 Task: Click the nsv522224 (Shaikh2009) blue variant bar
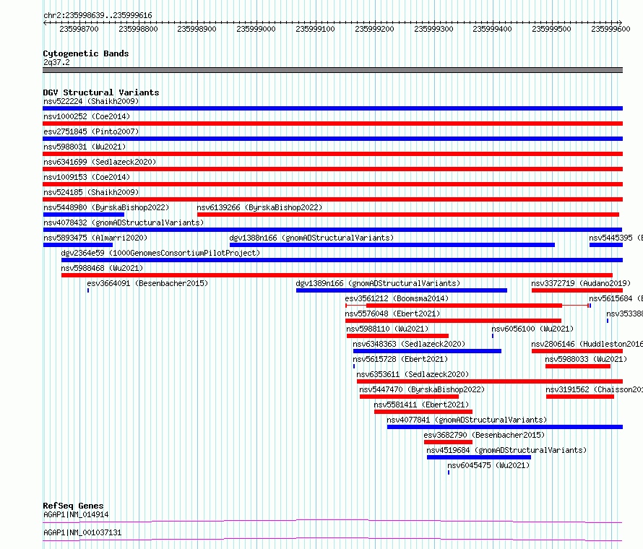[x=332, y=108]
